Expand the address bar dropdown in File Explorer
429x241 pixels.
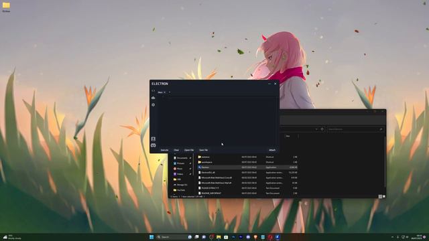tap(316, 129)
